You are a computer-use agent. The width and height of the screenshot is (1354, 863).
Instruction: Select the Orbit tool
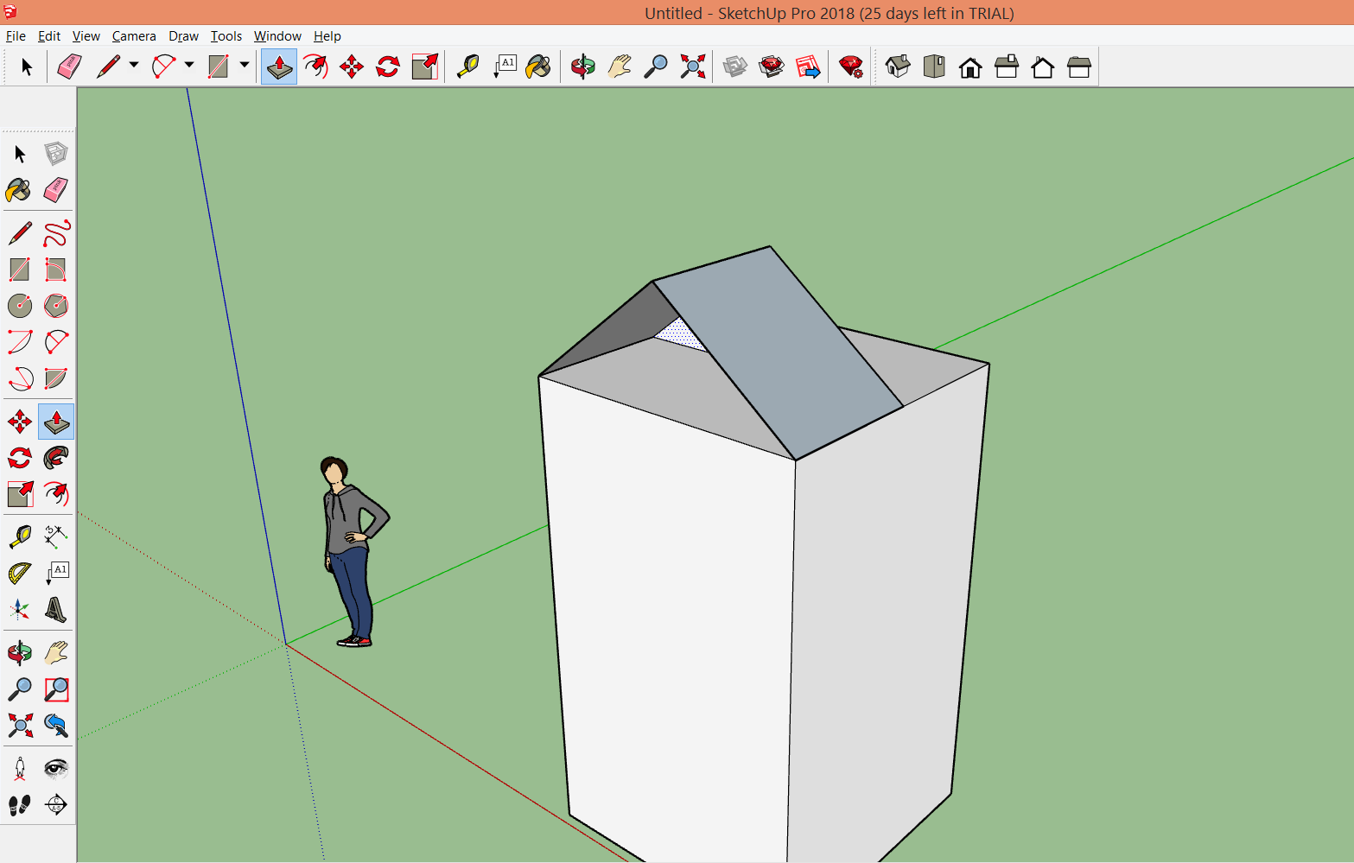coord(583,66)
